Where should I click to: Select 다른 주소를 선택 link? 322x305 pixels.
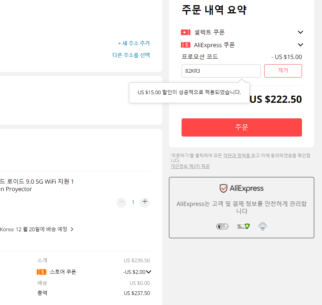131,55
